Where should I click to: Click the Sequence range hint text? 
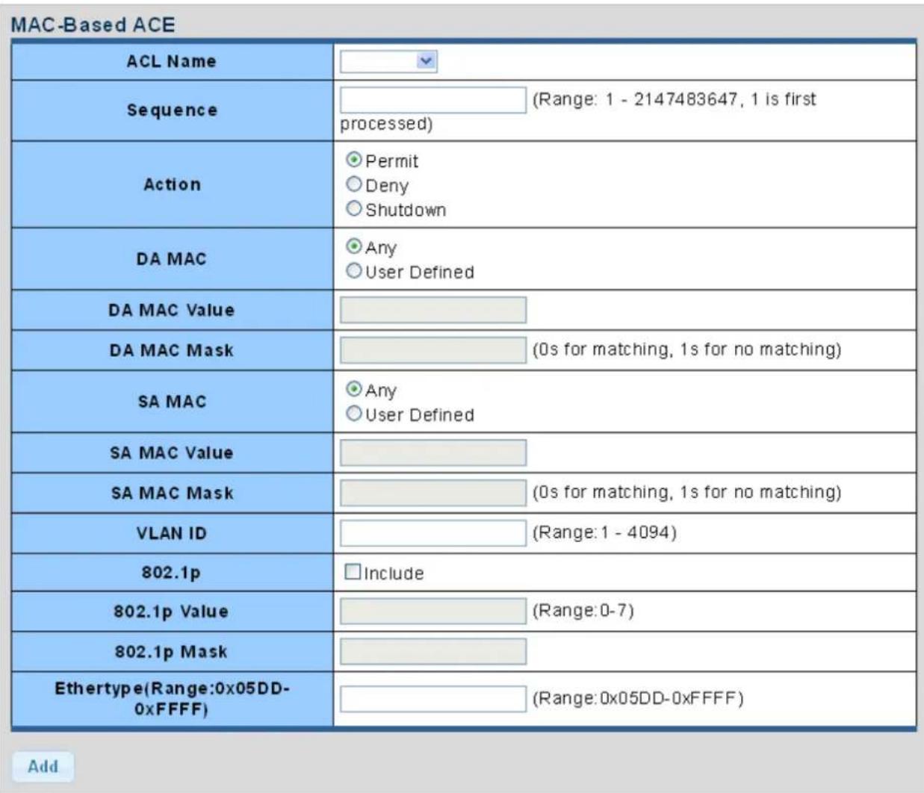(x=579, y=111)
